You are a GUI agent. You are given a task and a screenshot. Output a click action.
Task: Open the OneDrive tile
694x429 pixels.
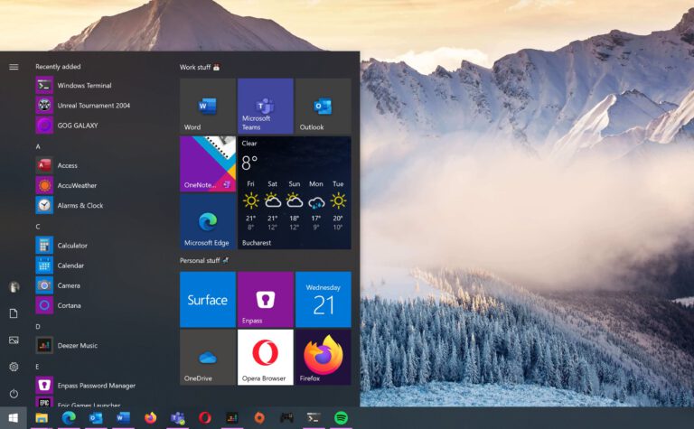click(x=208, y=357)
